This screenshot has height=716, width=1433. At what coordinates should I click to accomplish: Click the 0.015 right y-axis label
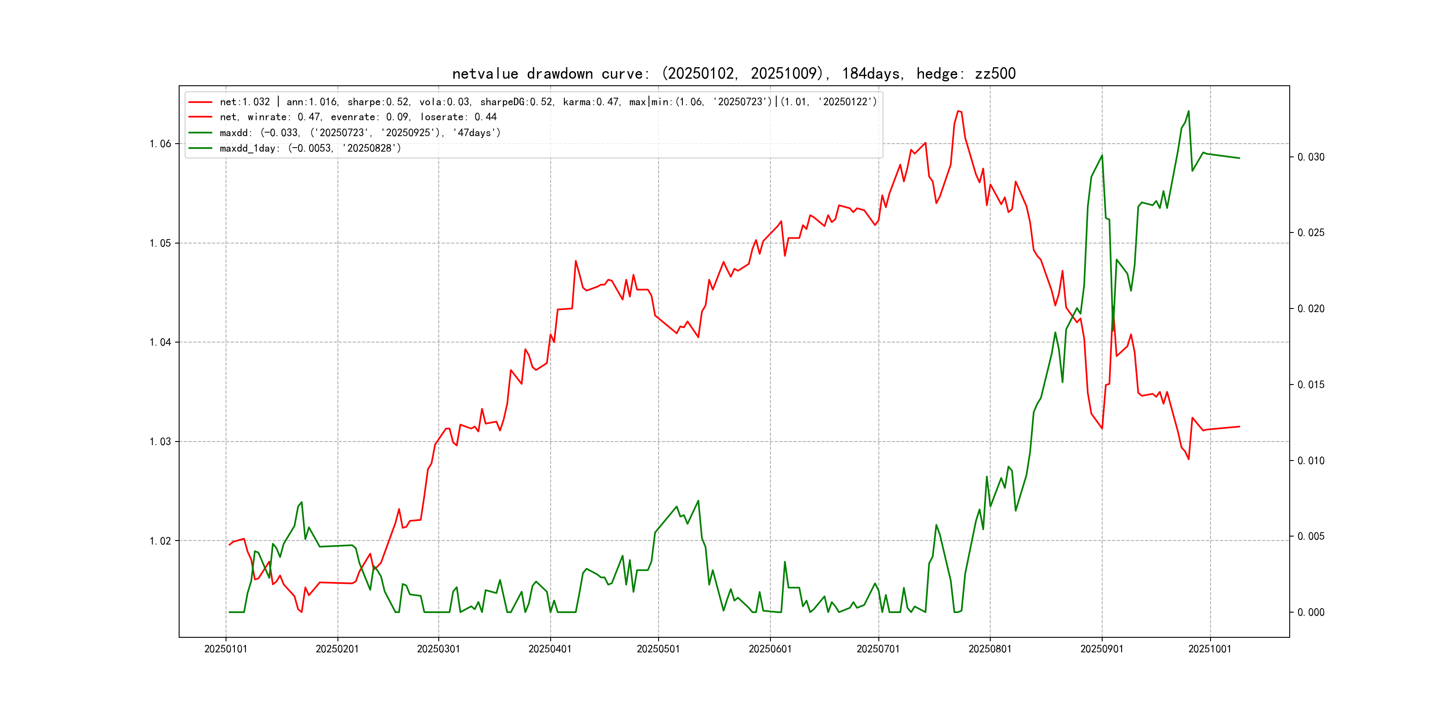click(1310, 385)
